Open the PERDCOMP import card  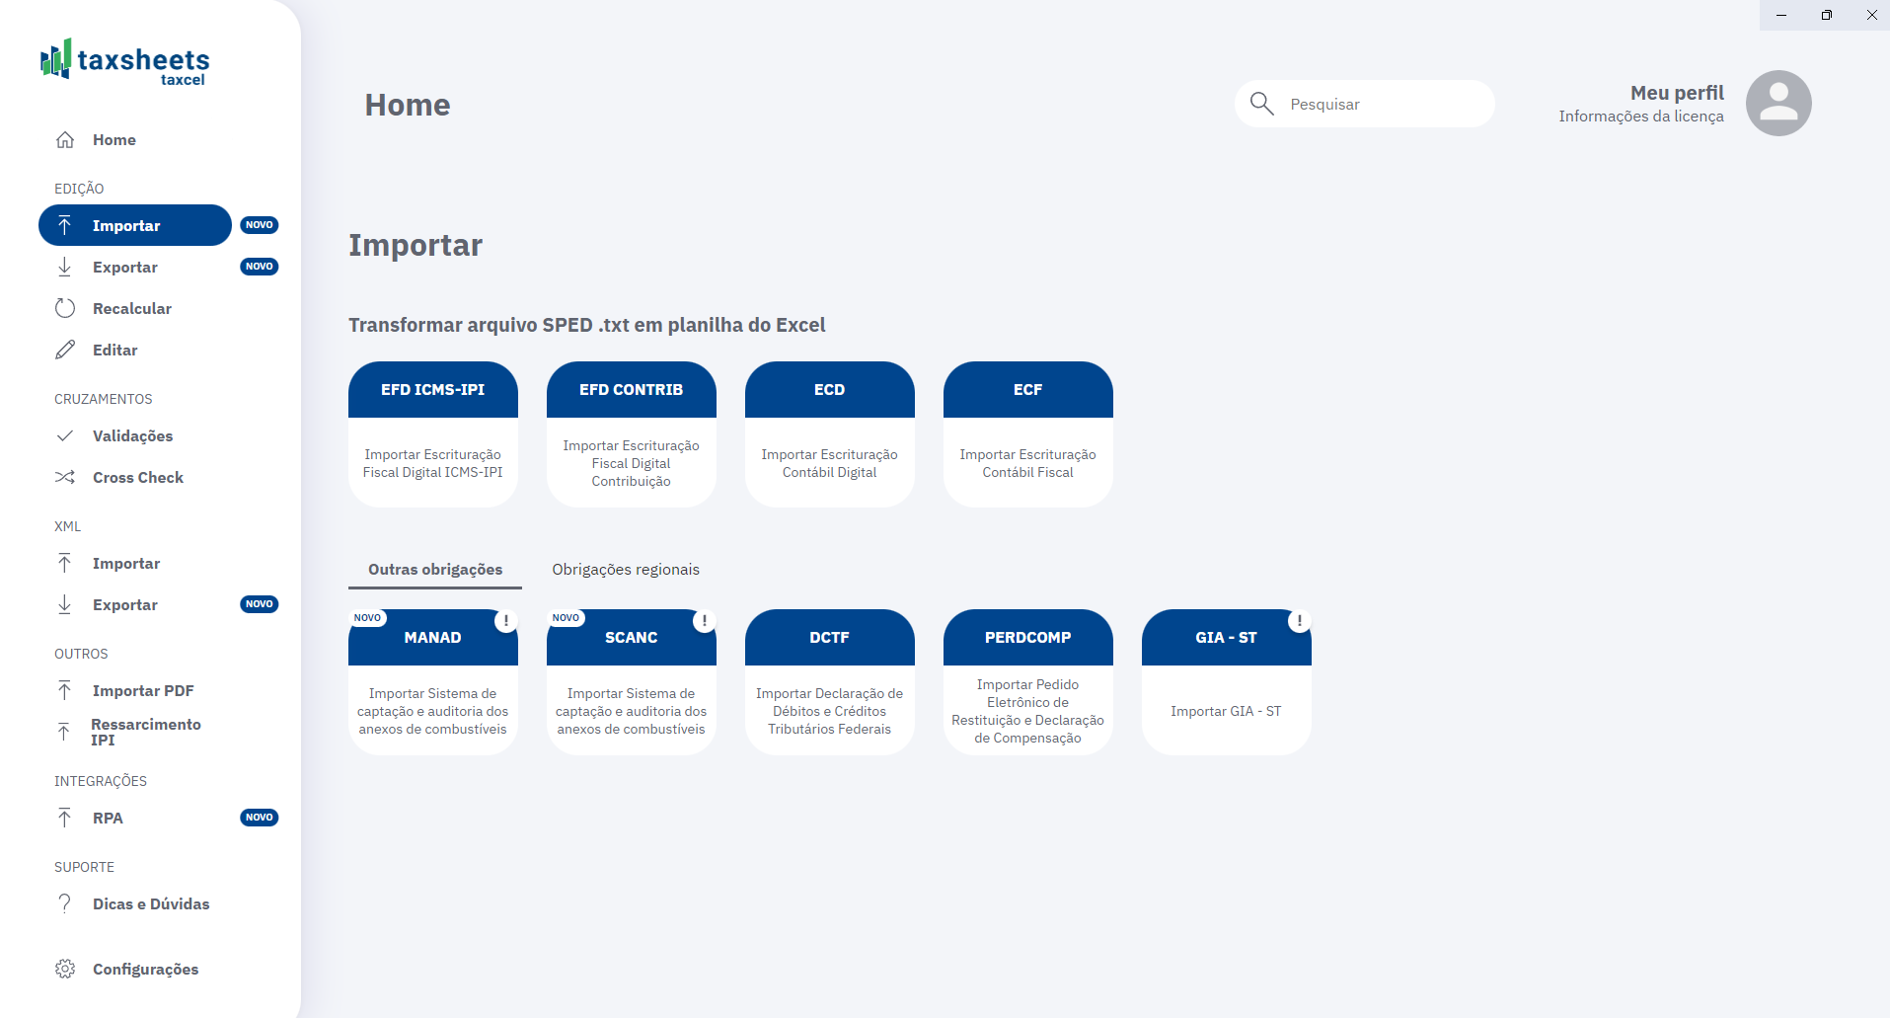point(1027,682)
